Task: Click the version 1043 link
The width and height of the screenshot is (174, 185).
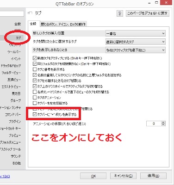Action: [x=5, y=176]
